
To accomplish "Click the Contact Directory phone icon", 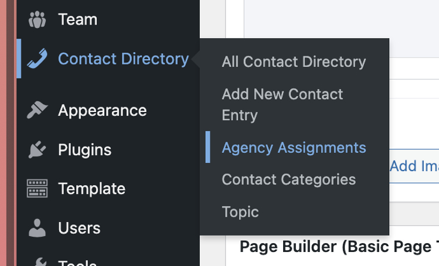I will coord(37,59).
